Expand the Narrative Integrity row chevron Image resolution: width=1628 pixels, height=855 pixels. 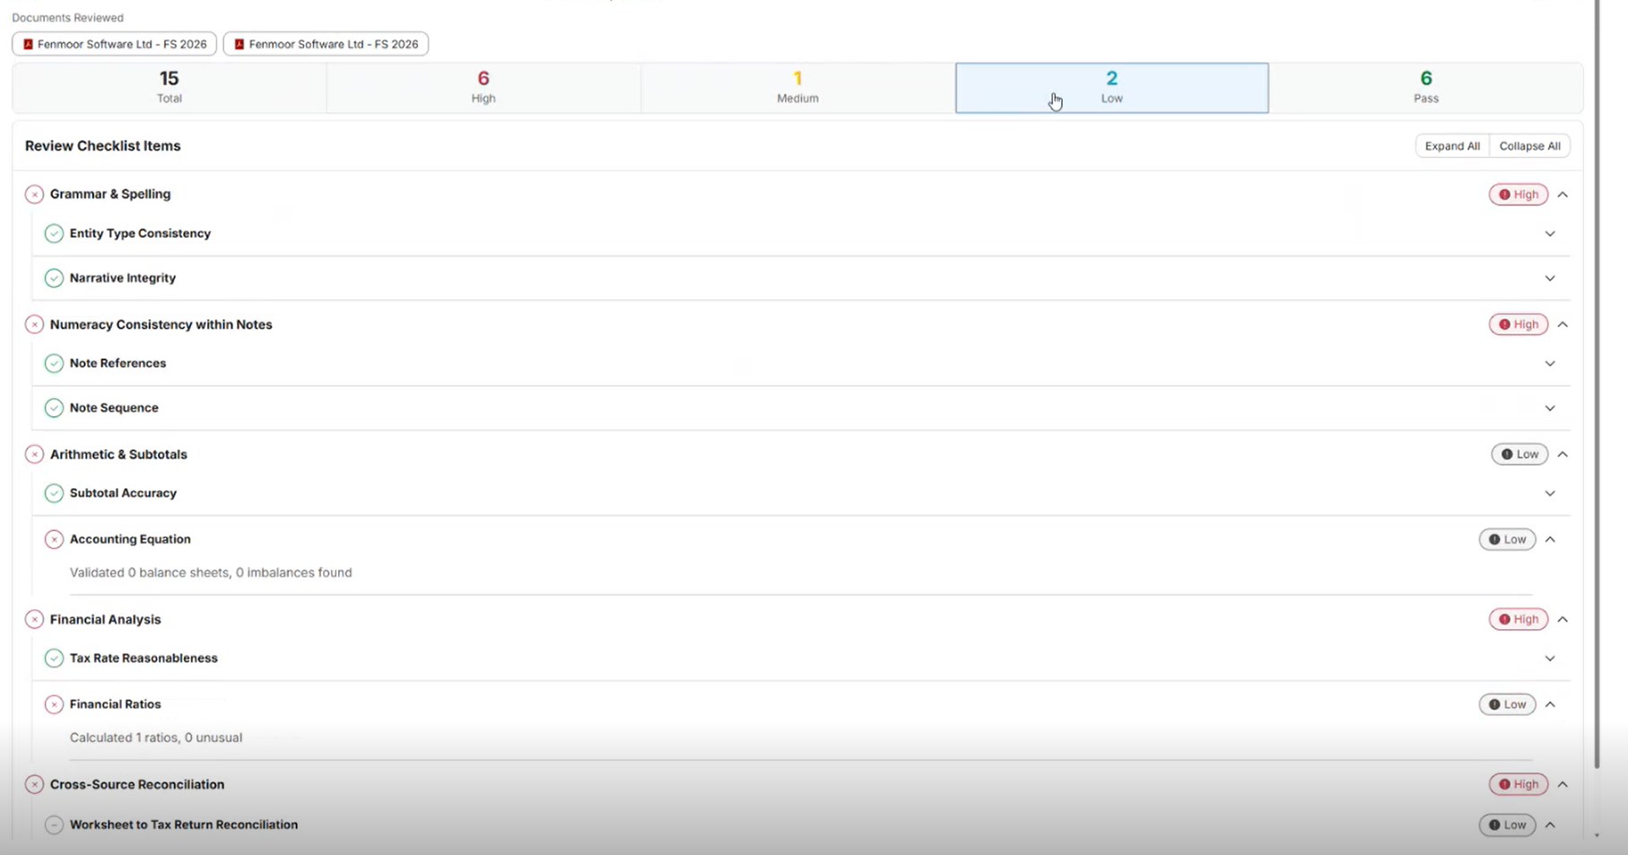coord(1550,278)
